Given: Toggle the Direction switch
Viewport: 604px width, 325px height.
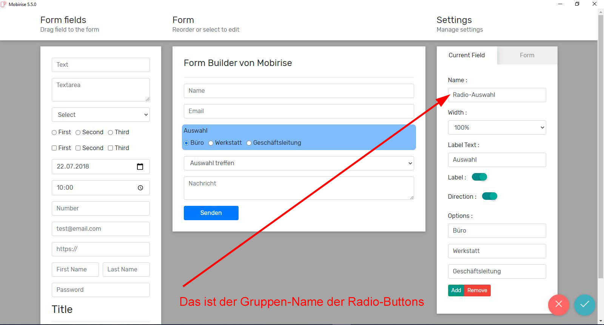Looking at the screenshot, I should pos(490,196).
